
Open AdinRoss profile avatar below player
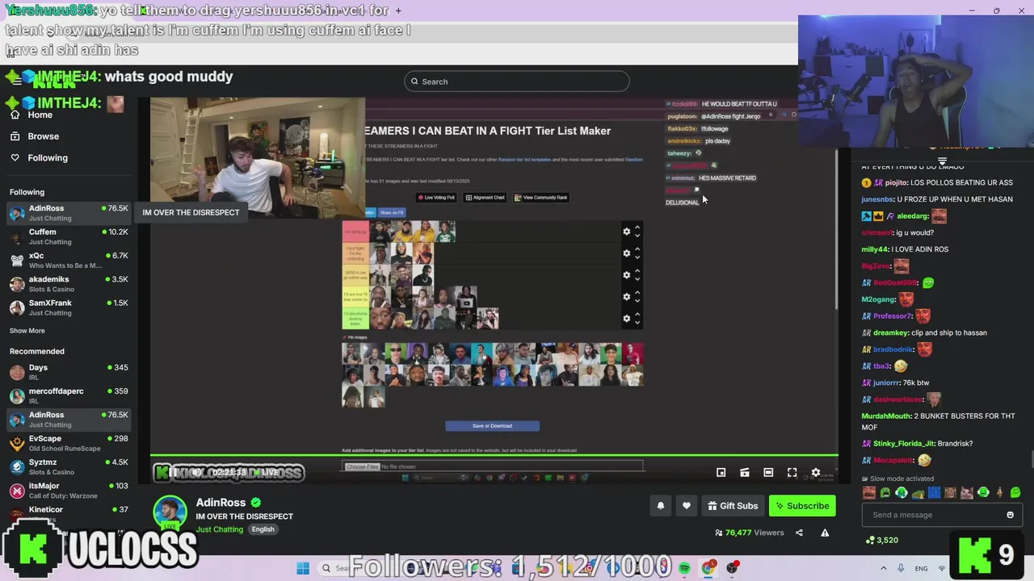click(170, 512)
